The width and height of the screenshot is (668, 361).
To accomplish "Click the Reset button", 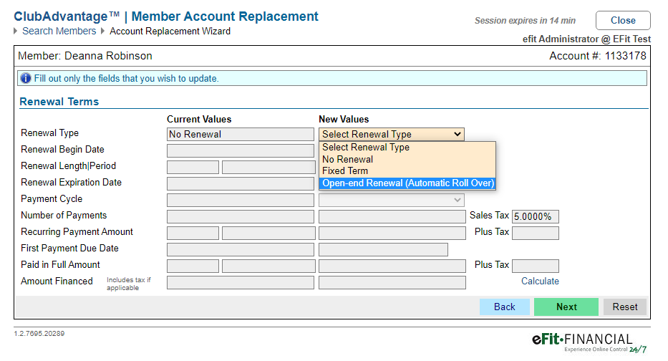I will (625, 307).
